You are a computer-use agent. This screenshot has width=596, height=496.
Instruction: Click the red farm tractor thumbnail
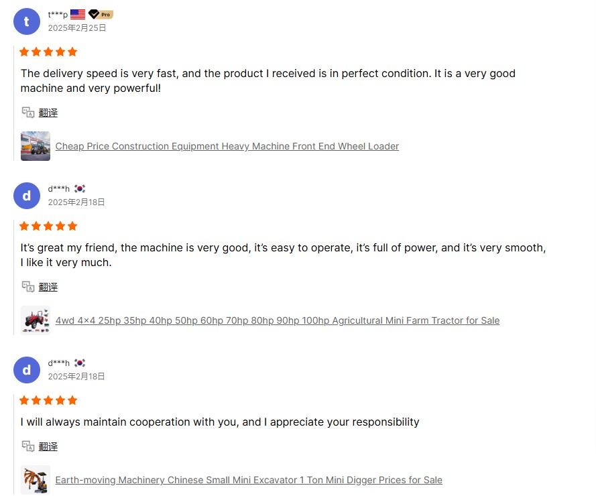(x=36, y=320)
